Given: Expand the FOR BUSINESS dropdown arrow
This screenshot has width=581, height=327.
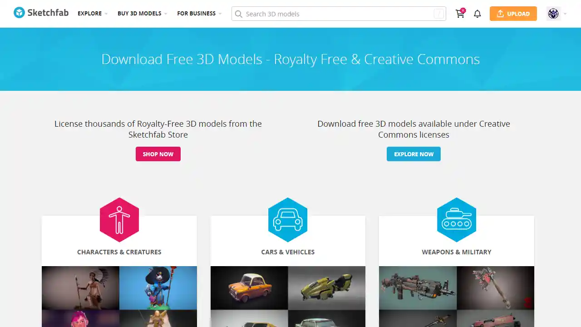Looking at the screenshot, I should point(220,14).
